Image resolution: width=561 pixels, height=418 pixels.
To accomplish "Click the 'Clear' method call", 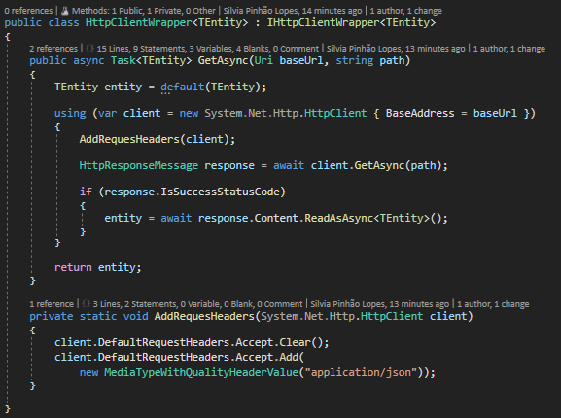I will click(296, 342).
